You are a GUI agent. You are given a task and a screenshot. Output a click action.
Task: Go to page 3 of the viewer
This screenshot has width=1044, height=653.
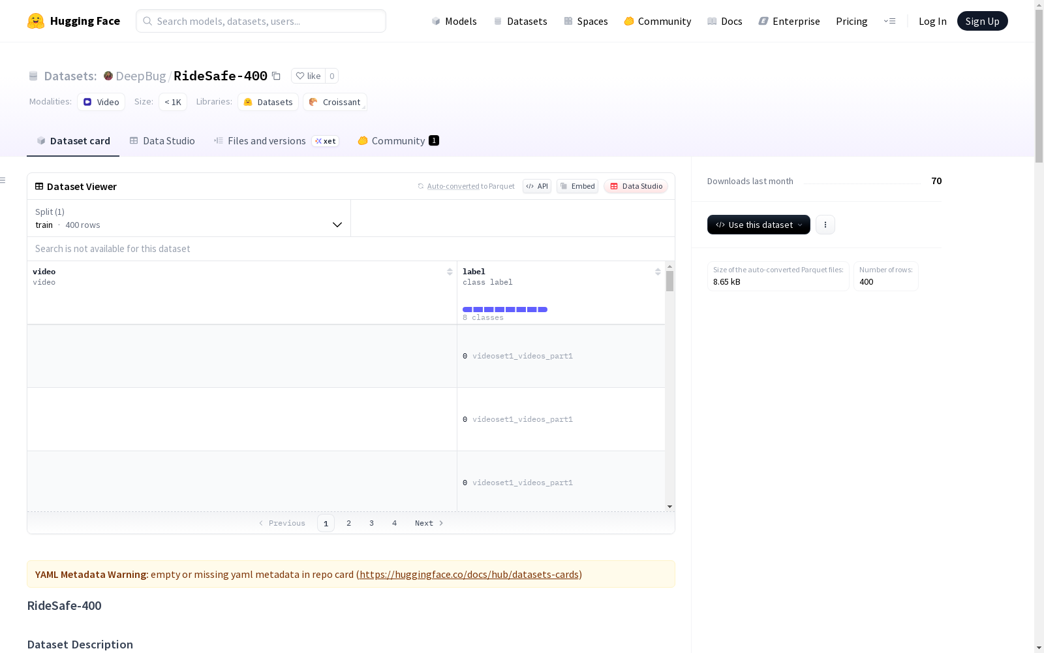coord(371,523)
